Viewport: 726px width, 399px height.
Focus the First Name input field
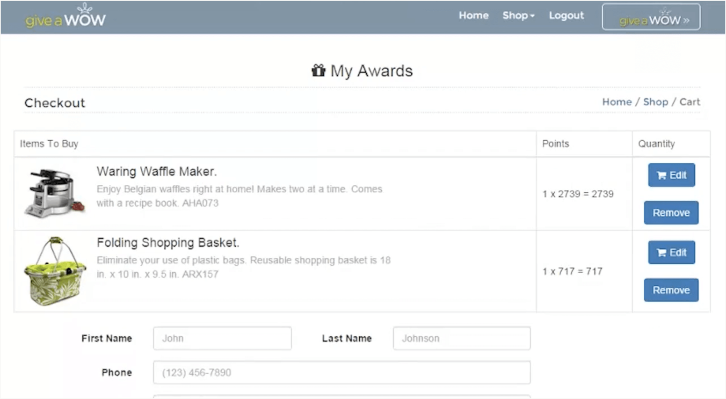coord(222,338)
